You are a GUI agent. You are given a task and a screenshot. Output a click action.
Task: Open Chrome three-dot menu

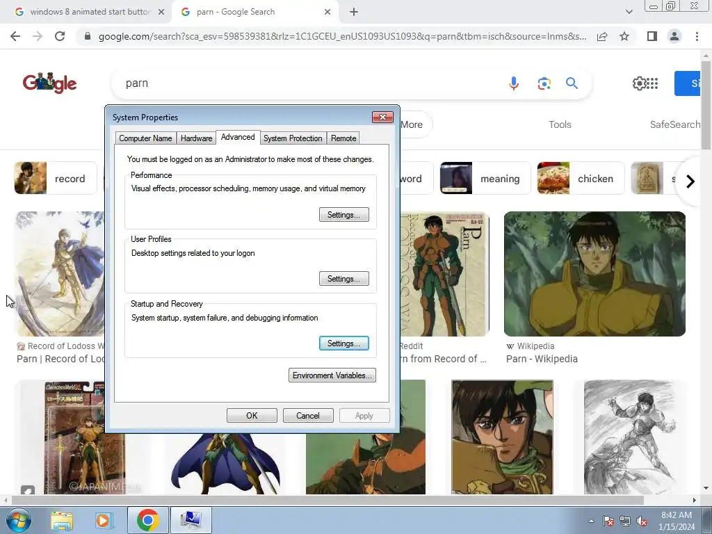click(x=697, y=36)
